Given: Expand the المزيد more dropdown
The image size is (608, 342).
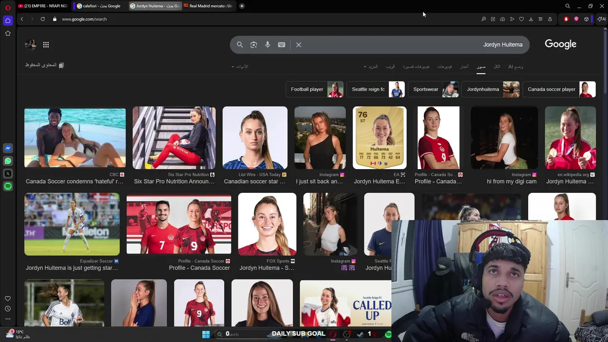Looking at the screenshot, I should [371, 66].
